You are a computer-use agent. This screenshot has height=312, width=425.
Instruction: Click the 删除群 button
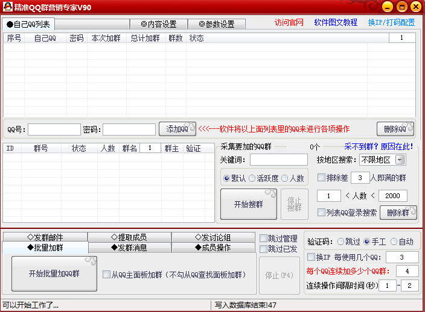point(398,213)
